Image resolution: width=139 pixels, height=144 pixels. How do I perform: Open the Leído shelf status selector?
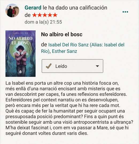[72, 66]
